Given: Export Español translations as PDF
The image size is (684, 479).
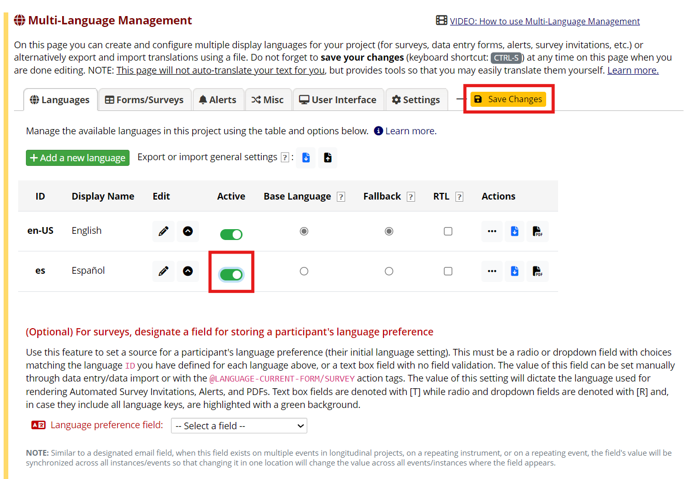Looking at the screenshot, I should (x=537, y=271).
